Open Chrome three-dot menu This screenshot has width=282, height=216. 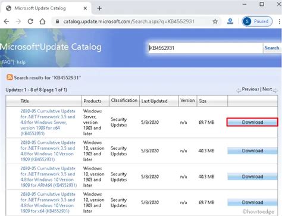[280, 21]
